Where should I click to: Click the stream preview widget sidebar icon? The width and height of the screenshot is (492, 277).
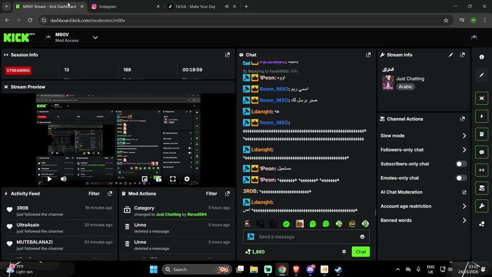482,98
